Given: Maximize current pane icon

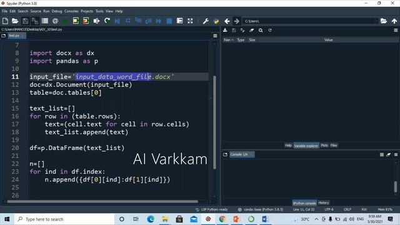Looking at the screenshot, I should 179,21.
